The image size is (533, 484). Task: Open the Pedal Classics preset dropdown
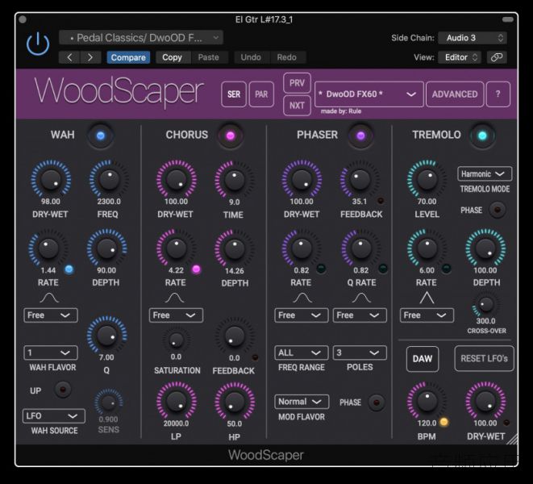point(141,38)
